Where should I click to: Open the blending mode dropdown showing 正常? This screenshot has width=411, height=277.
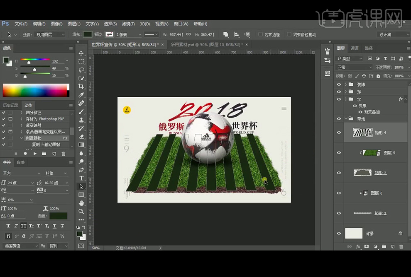pyautogui.click(x=354, y=67)
